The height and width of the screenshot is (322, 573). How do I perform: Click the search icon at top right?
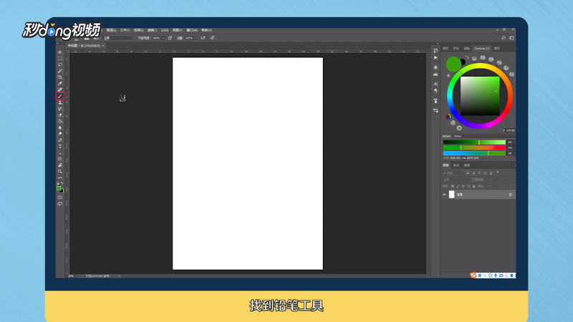504,38
